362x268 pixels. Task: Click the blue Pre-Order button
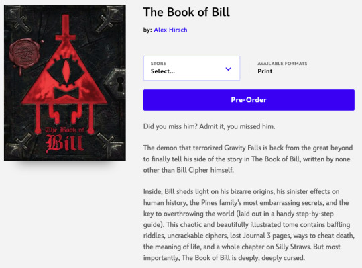(249, 100)
